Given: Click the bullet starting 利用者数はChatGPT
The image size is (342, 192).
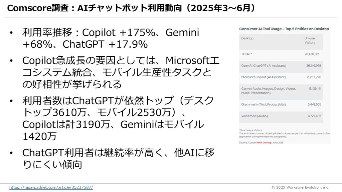Looking at the screenshot, I should pyautogui.click(x=117, y=118).
